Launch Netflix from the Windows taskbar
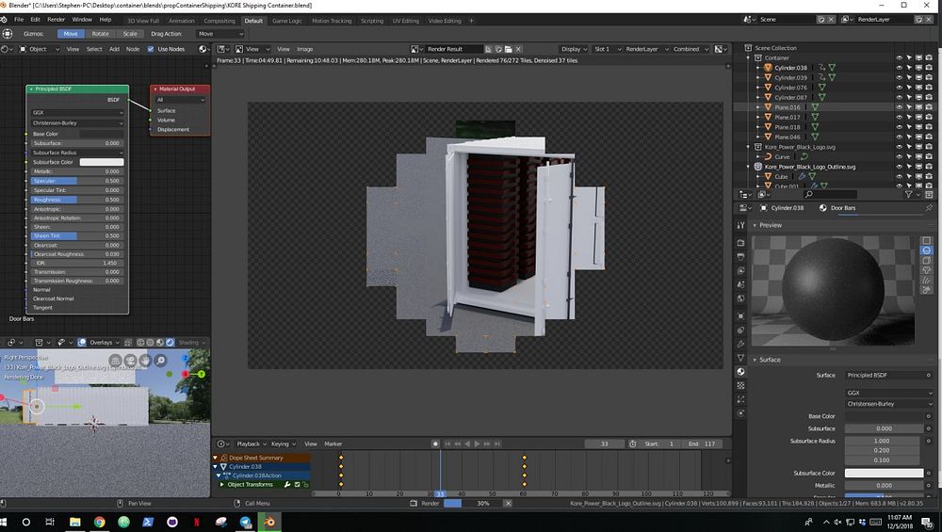The height and width of the screenshot is (532, 942). 197,522
